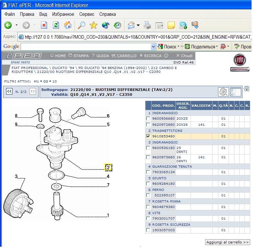Viewport: 258px width, 248px height.
Task: Go to previous drawing table arrow
Action: 9,92
